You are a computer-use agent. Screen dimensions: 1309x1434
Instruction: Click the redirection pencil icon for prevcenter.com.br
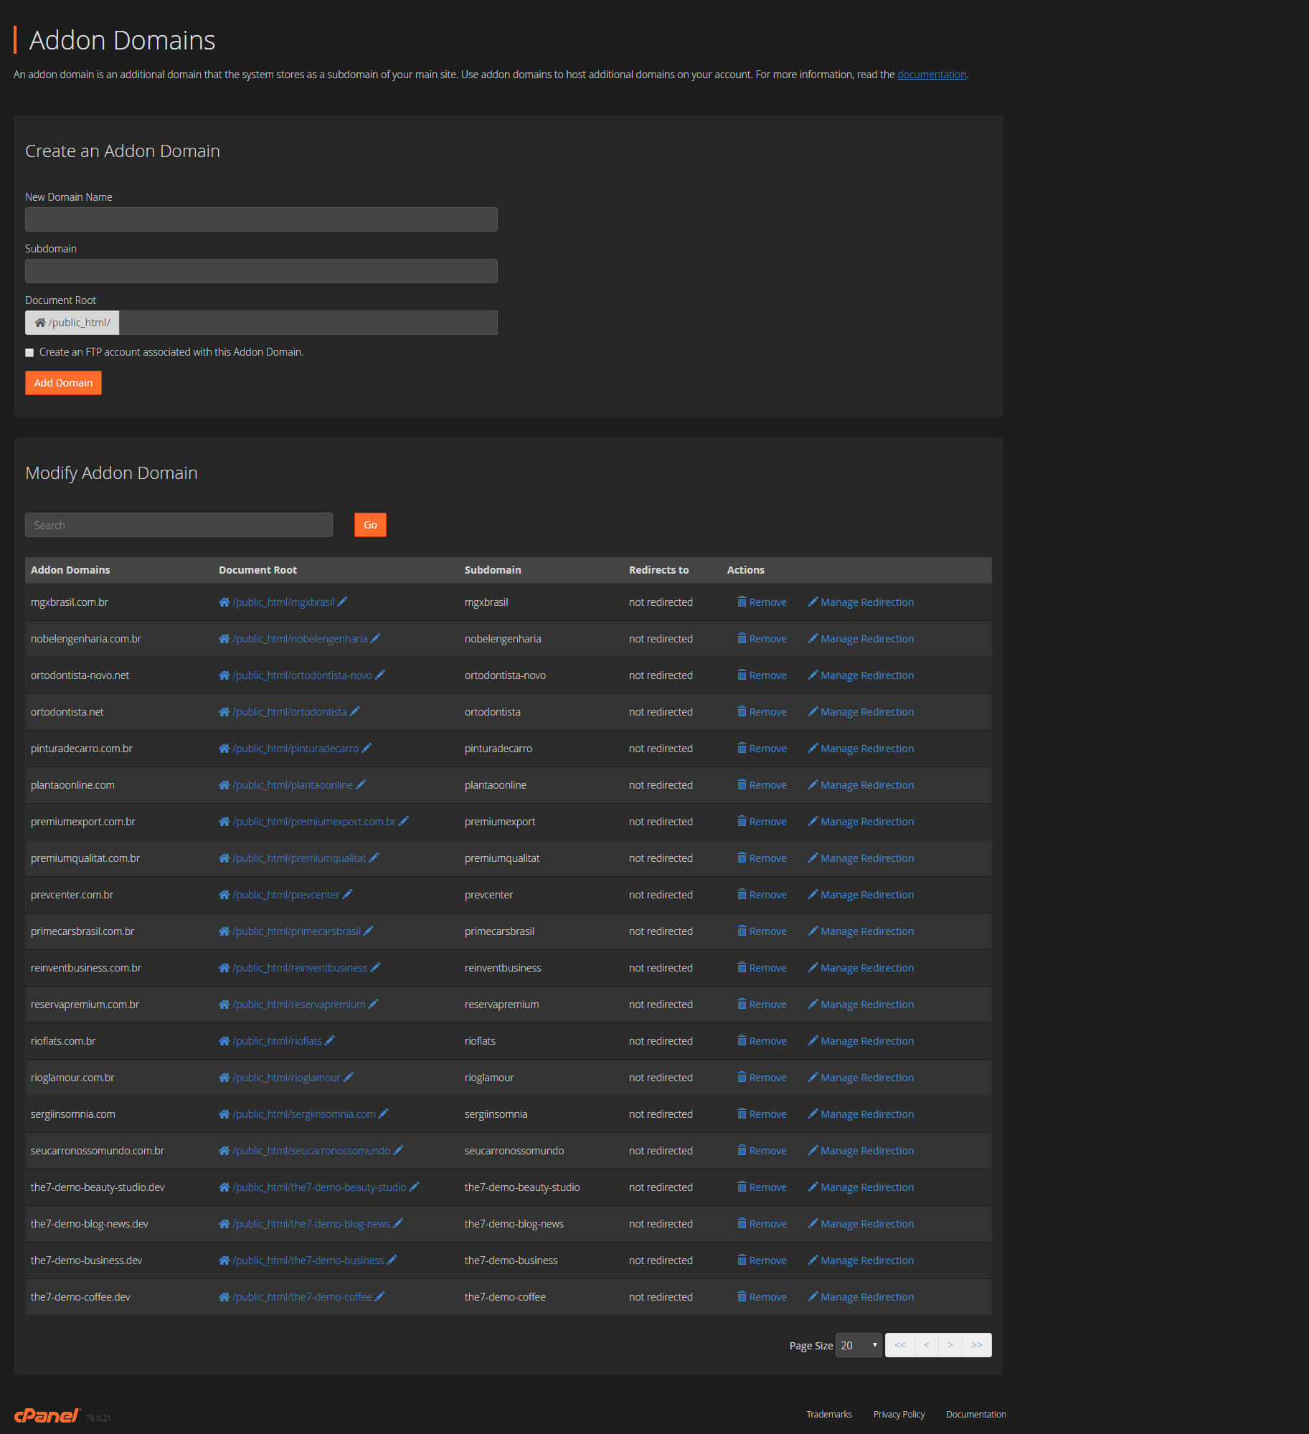pos(813,894)
